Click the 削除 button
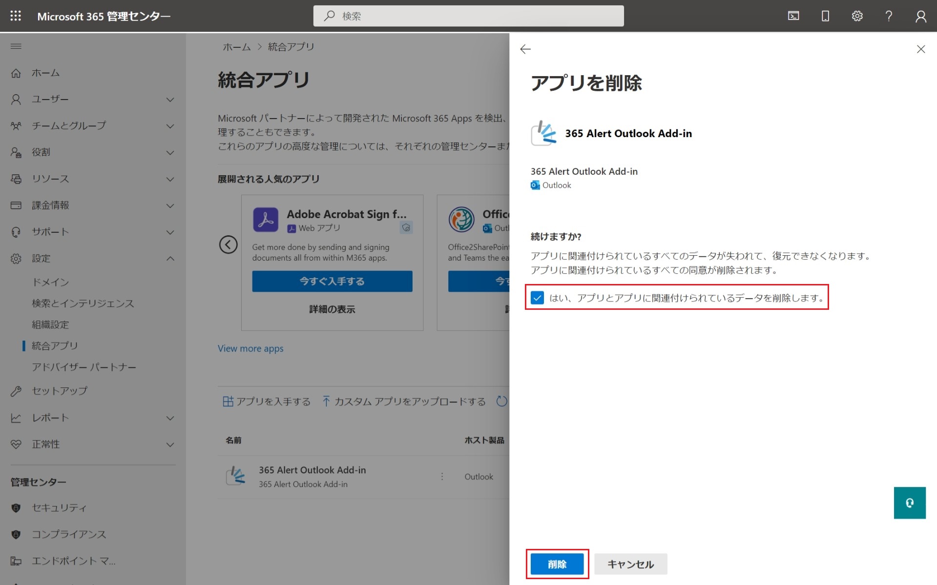Viewport: 937px width, 585px height. [557, 564]
